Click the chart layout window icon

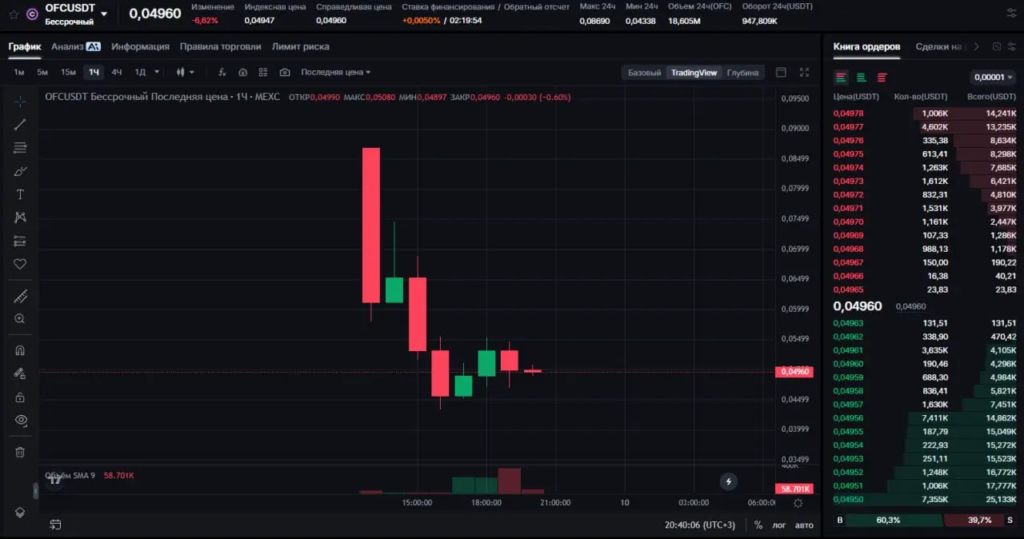(x=782, y=72)
